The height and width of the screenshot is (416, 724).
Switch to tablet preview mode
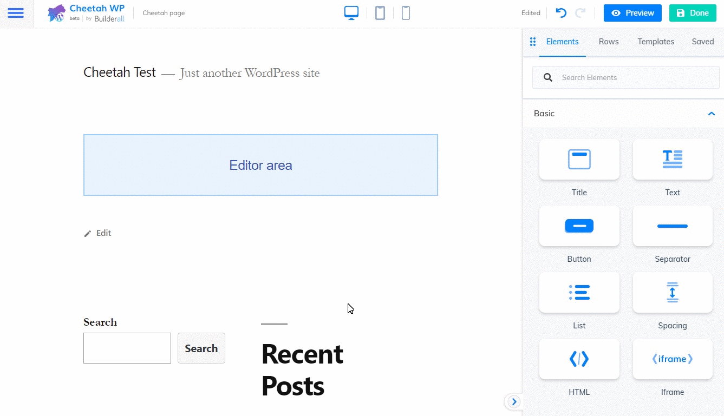(x=380, y=13)
